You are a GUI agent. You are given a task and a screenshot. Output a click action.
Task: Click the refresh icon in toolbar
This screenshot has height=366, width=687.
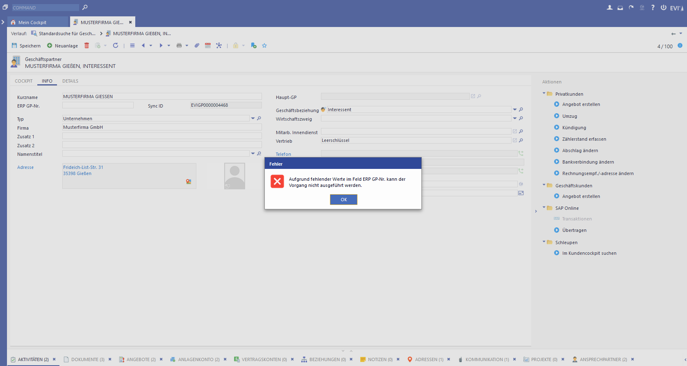click(x=116, y=45)
